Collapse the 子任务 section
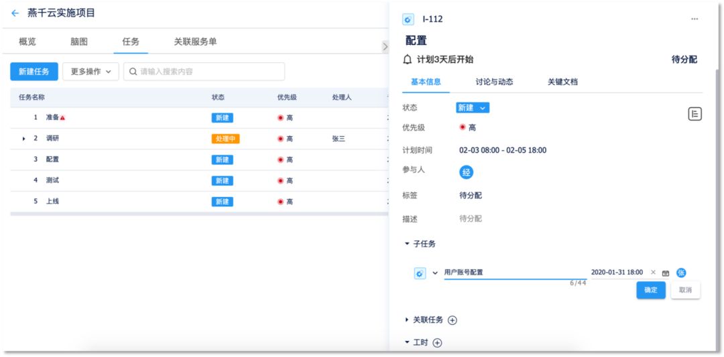 coord(407,244)
